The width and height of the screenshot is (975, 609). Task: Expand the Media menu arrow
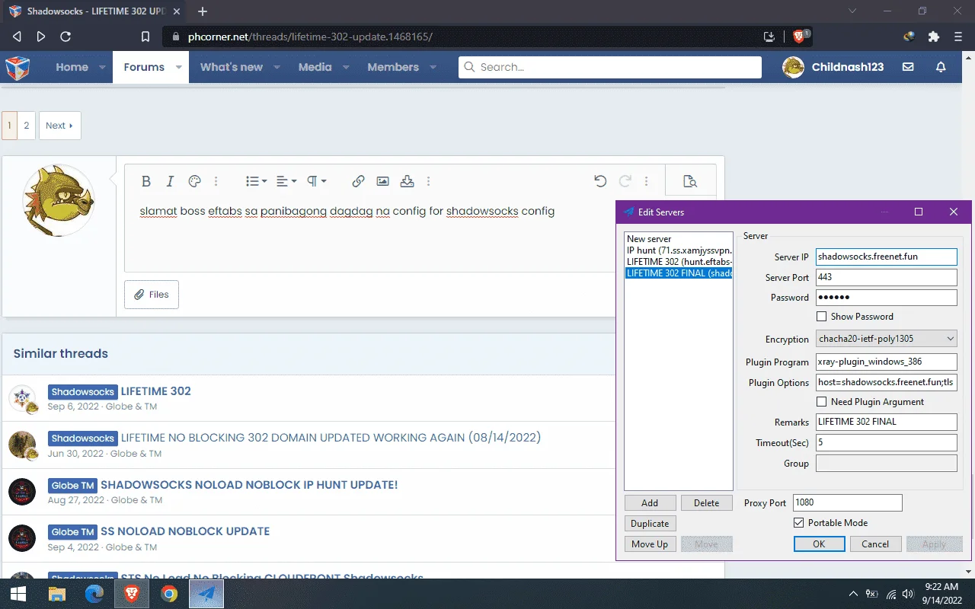pyautogui.click(x=346, y=67)
